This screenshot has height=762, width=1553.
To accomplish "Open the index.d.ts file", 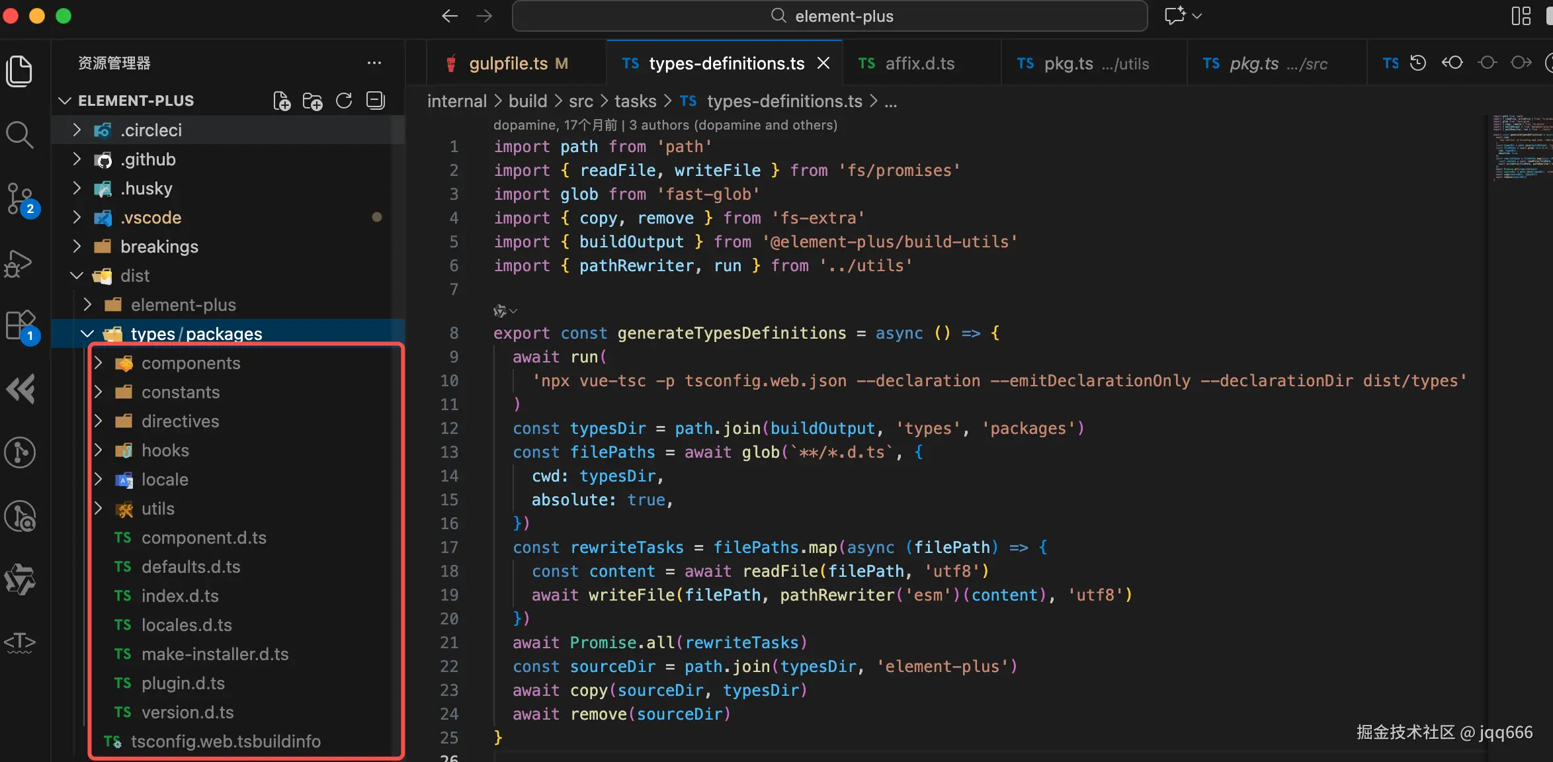I will pos(180,596).
